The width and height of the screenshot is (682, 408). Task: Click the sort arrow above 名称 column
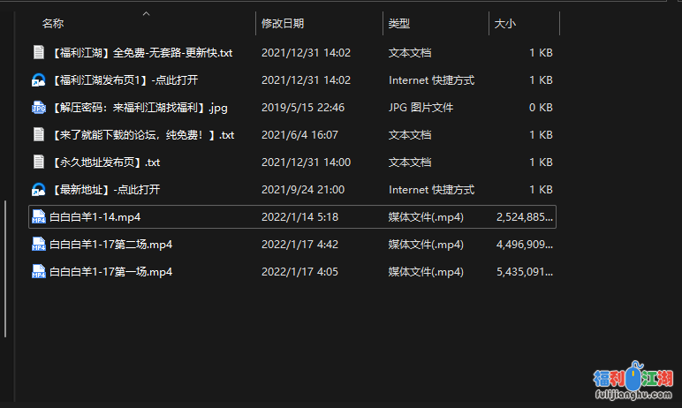tap(146, 13)
